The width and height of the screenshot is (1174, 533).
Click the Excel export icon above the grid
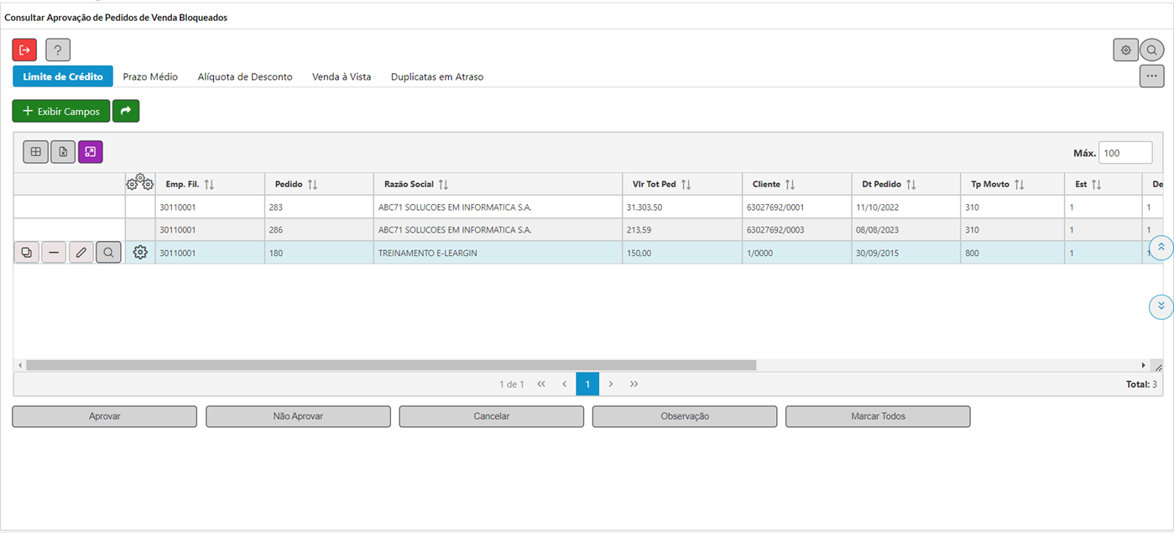tap(63, 152)
